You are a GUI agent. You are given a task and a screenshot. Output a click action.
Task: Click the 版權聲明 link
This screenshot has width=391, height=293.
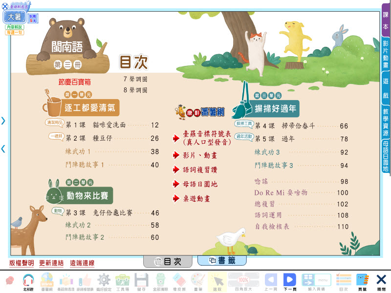click(22, 263)
